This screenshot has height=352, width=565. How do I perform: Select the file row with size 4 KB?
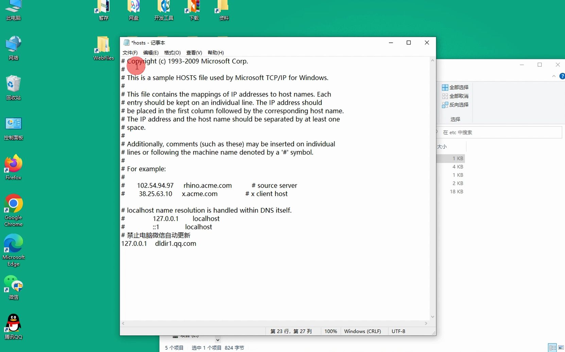(451, 167)
